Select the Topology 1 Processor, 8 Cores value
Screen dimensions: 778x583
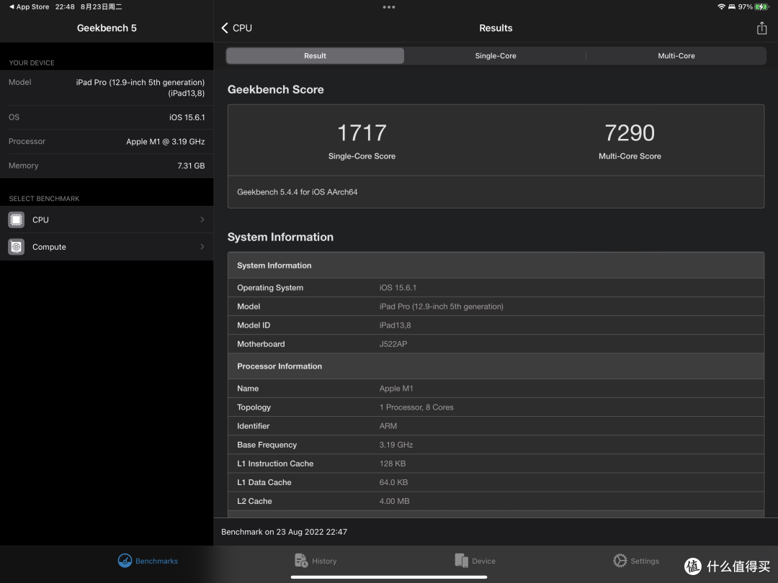[416, 407]
